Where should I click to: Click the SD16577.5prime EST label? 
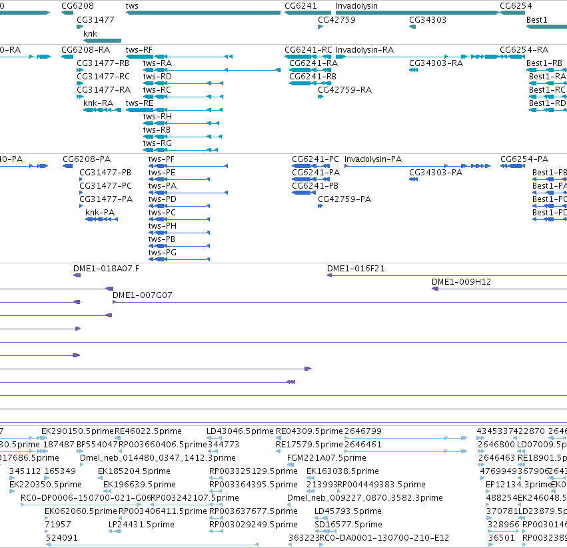click(348, 525)
